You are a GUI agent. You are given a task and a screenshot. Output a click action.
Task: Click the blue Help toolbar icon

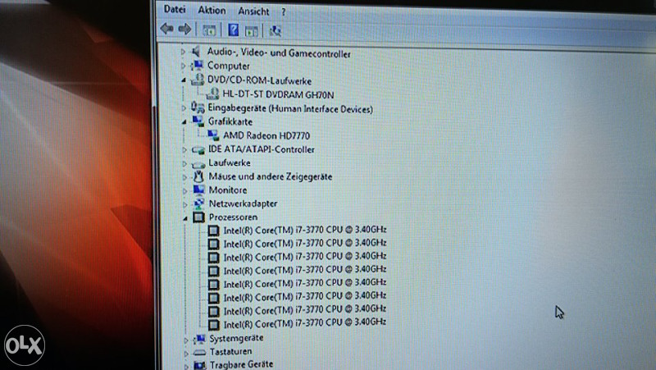(x=233, y=30)
